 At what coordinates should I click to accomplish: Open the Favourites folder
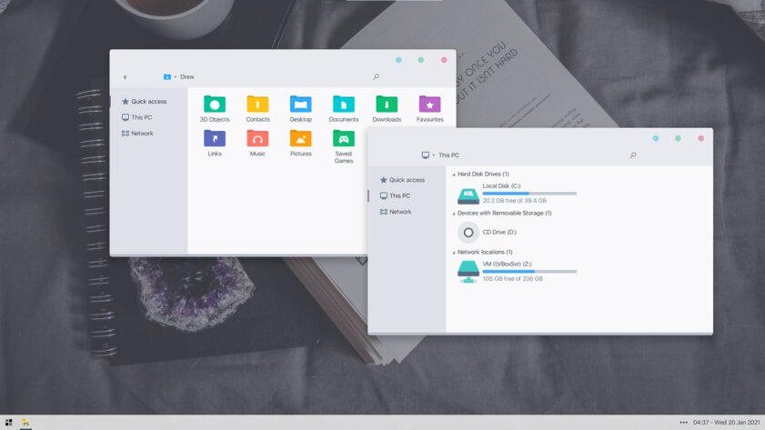coord(429,107)
